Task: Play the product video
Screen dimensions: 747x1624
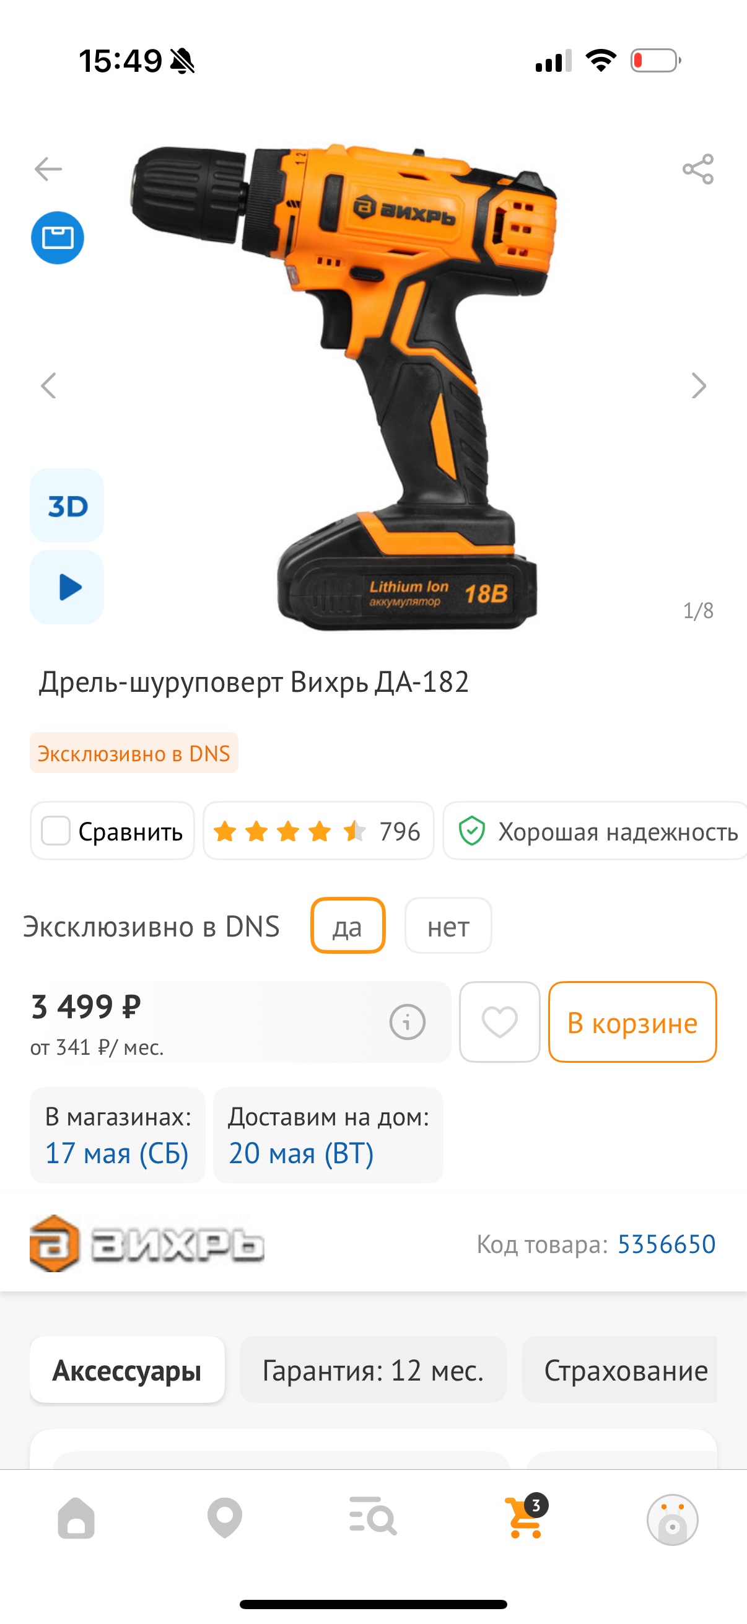Action: [x=67, y=587]
